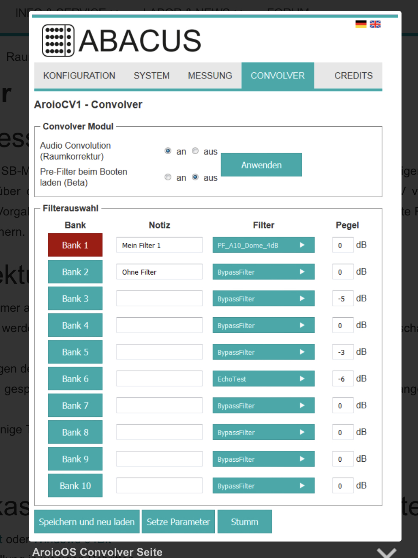This screenshot has height=558, width=418.
Task: Mute audio with the Stumm button
Action: click(245, 522)
